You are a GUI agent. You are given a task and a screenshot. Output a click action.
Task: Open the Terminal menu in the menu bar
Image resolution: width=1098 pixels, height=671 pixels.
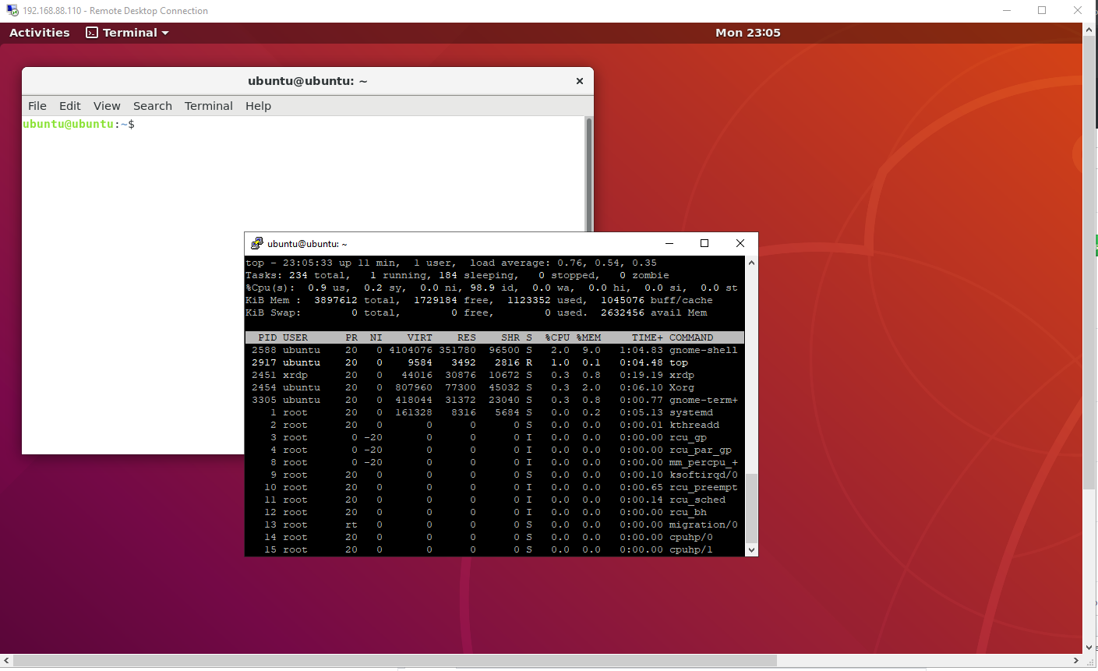pyautogui.click(x=208, y=106)
